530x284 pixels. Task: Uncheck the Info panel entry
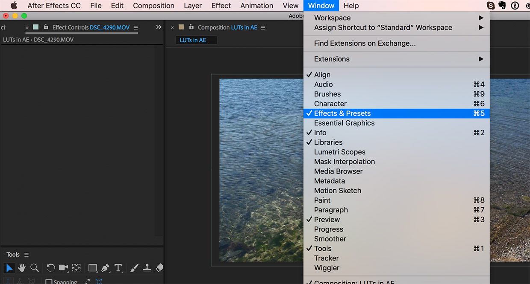[x=397, y=133]
